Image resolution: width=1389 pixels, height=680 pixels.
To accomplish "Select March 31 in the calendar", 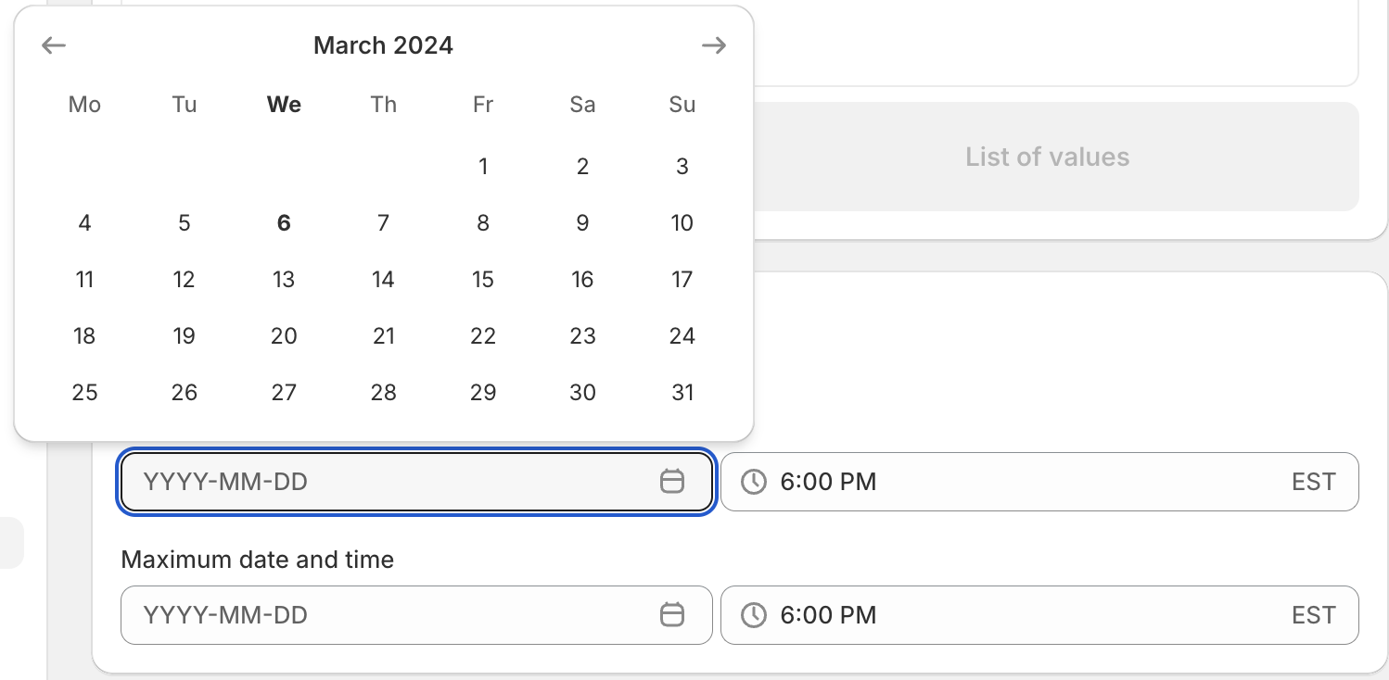I will click(x=682, y=393).
